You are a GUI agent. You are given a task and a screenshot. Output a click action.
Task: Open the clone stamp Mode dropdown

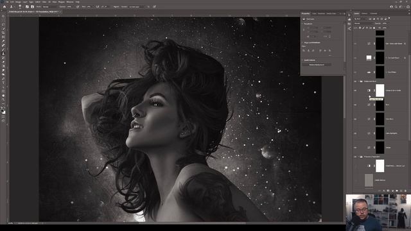pos(50,6)
